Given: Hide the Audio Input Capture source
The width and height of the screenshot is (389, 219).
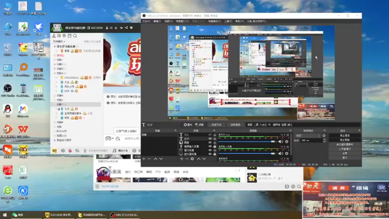Looking at the screenshot, I should tap(210, 146).
